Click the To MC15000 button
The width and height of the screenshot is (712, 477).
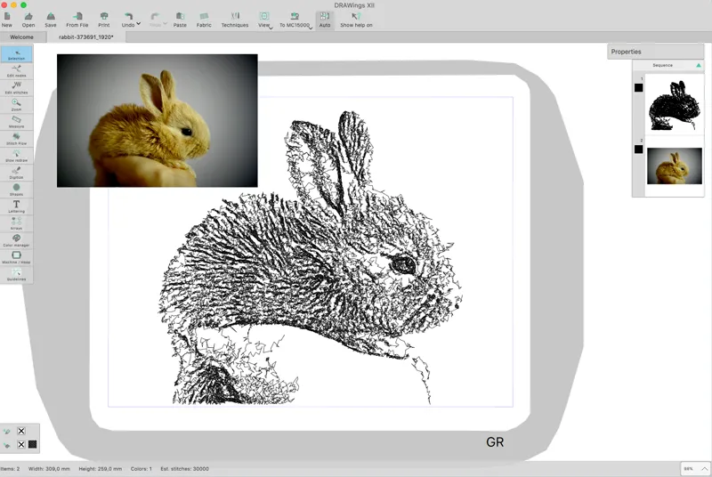coord(294,19)
